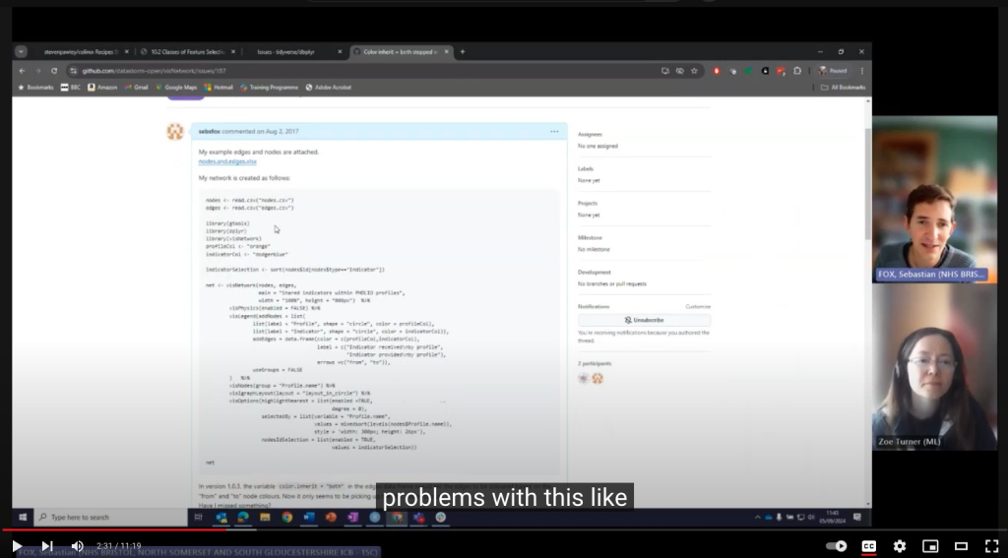
Task: Go back in the browser
Action: (x=22, y=71)
